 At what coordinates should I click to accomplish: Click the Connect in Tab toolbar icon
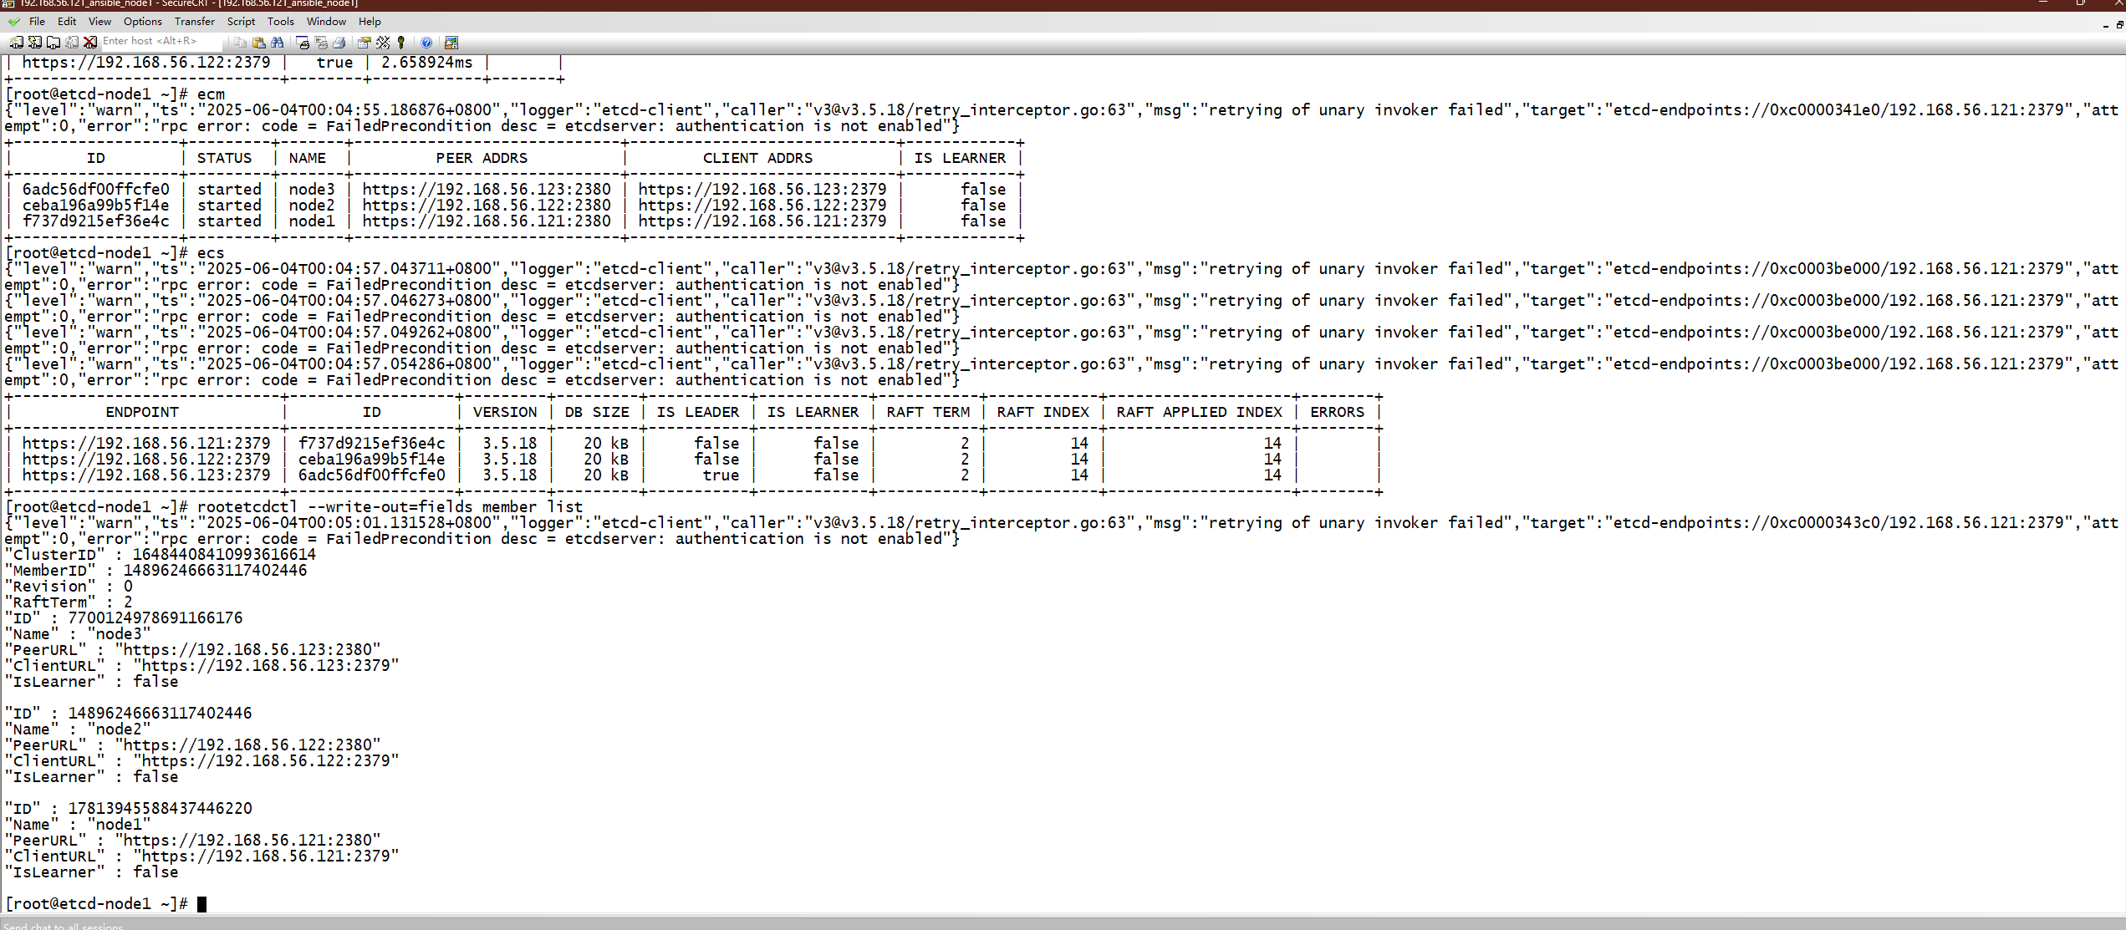click(x=53, y=43)
